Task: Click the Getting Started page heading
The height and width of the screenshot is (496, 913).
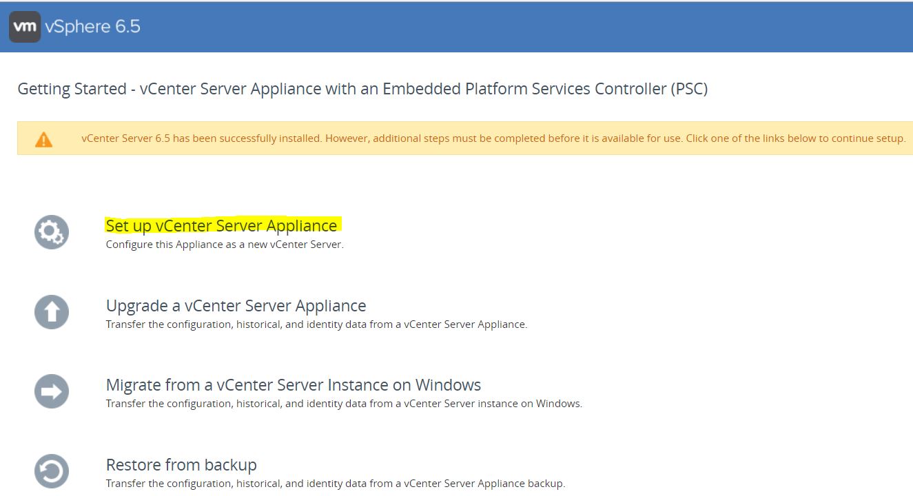Action: pyautogui.click(x=362, y=89)
